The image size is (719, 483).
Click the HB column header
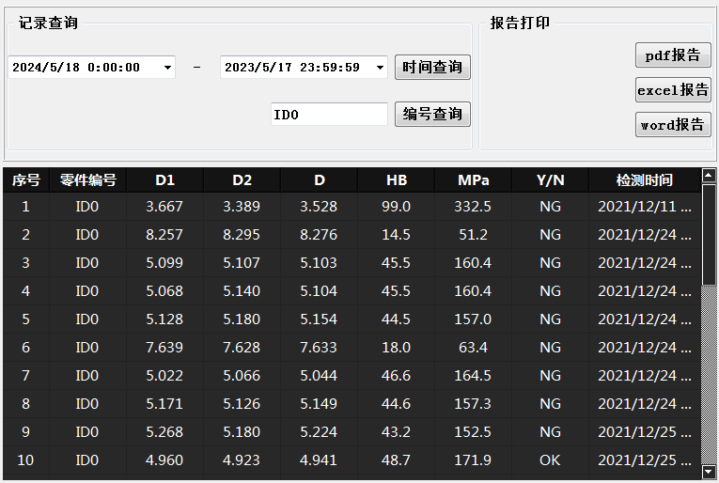click(397, 179)
